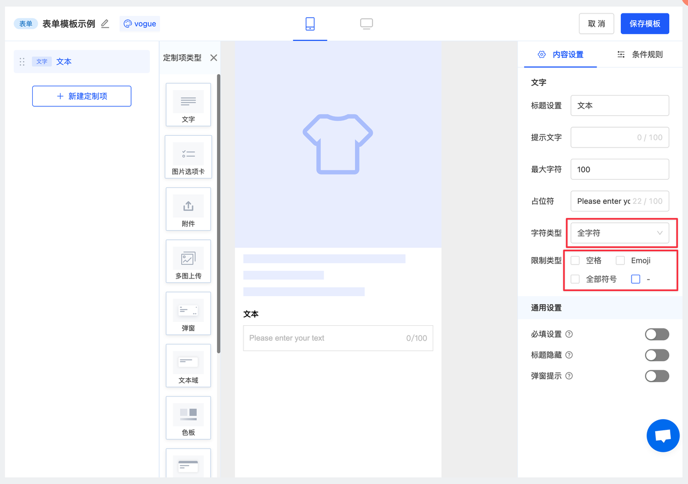
Task: Open the 内容设置 tab
Action: tap(561, 54)
